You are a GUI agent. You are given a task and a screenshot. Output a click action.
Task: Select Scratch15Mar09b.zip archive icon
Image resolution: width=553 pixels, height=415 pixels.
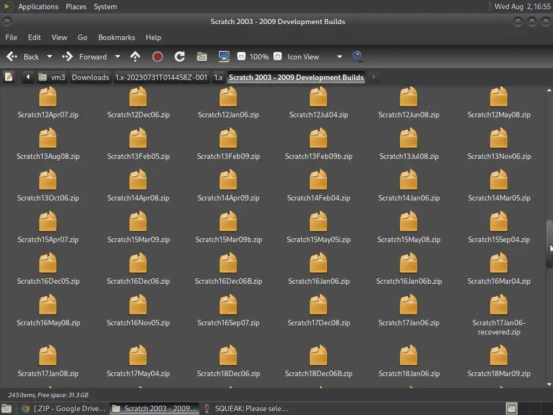(228, 221)
